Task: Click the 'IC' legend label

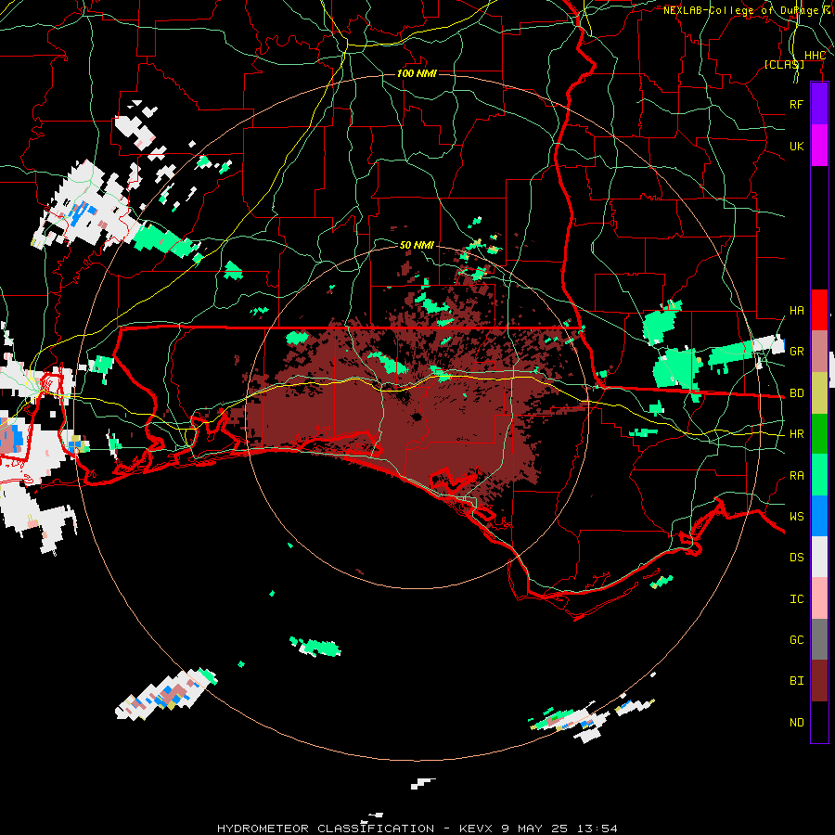Action: (x=796, y=599)
